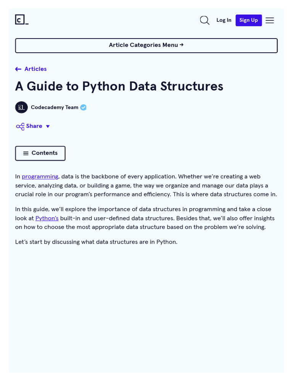The height and width of the screenshot is (391, 293).
Task: Click the Share label text
Action: 34,126
